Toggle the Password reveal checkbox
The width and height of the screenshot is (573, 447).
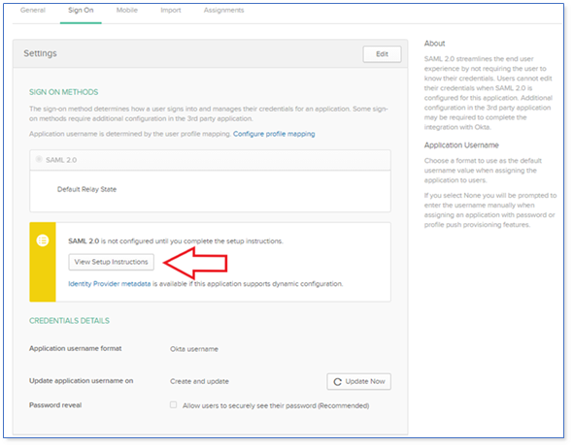click(174, 404)
